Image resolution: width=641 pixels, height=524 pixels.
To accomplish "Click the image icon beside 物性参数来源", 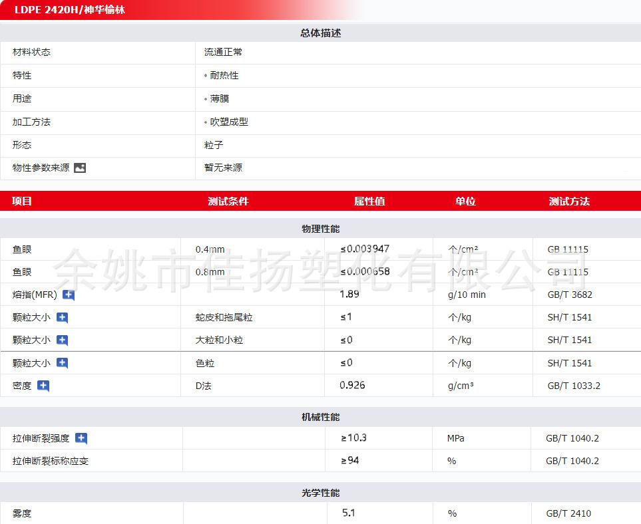I will tap(80, 168).
